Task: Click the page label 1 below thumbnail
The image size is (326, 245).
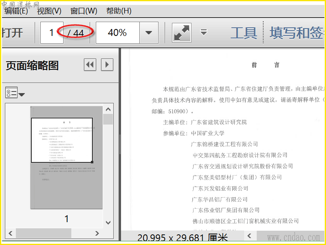Action: (x=66, y=219)
